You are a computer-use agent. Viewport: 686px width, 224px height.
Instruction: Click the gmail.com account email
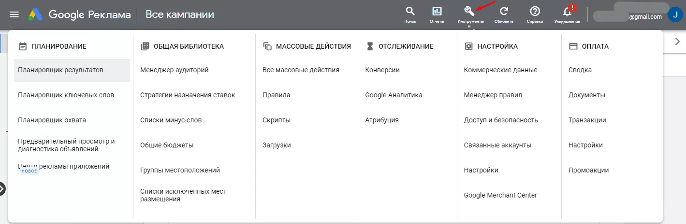pos(645,16)
